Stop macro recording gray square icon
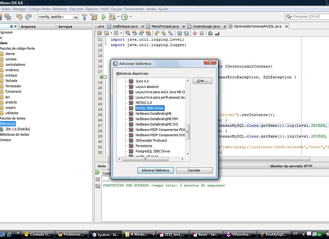Image resolution: width=329 pixels, height=239 pixels. tap(202, 33)
